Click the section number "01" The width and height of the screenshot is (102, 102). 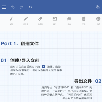[x=4, y=61]
